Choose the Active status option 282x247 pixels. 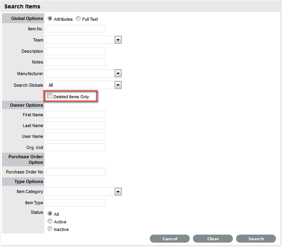pyautogui.click(x=50, y=221)
